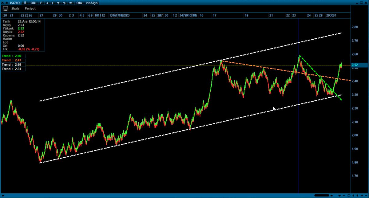
Task: Click the Kapanış value 2,52
Action: [21, 35]
